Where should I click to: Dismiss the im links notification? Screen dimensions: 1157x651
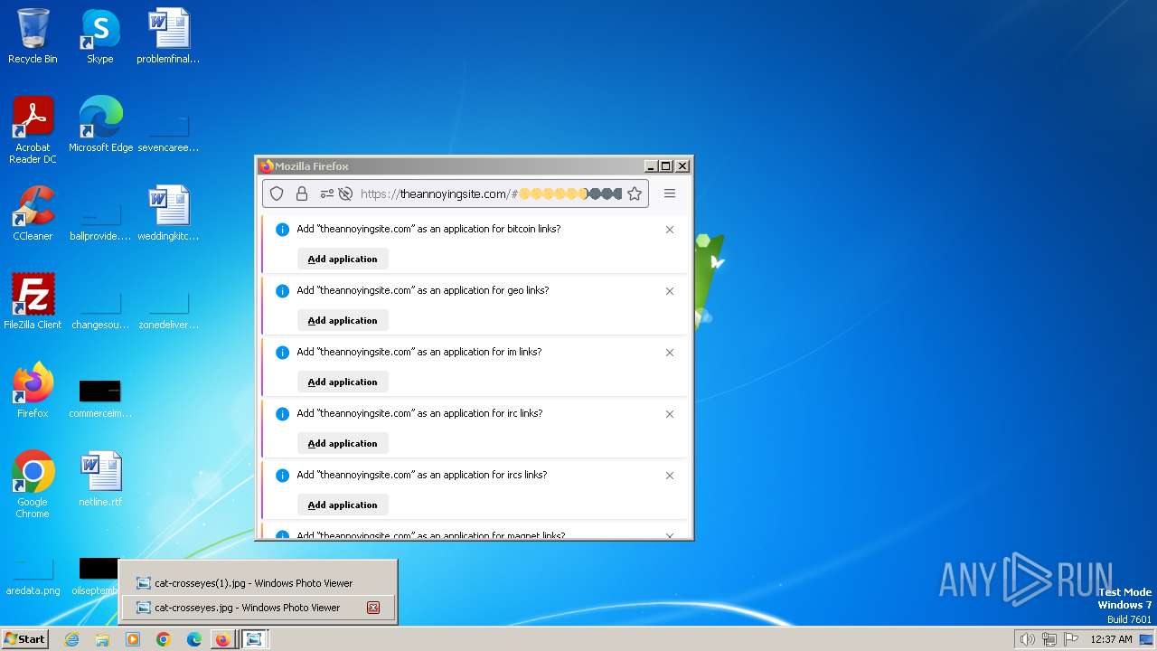coord(670,353)
